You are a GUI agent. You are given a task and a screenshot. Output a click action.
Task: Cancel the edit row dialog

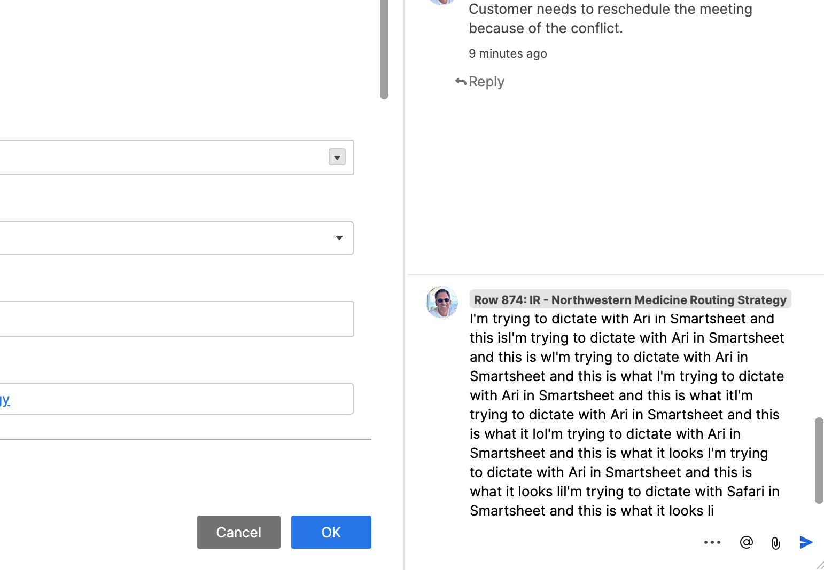point(239,532)
